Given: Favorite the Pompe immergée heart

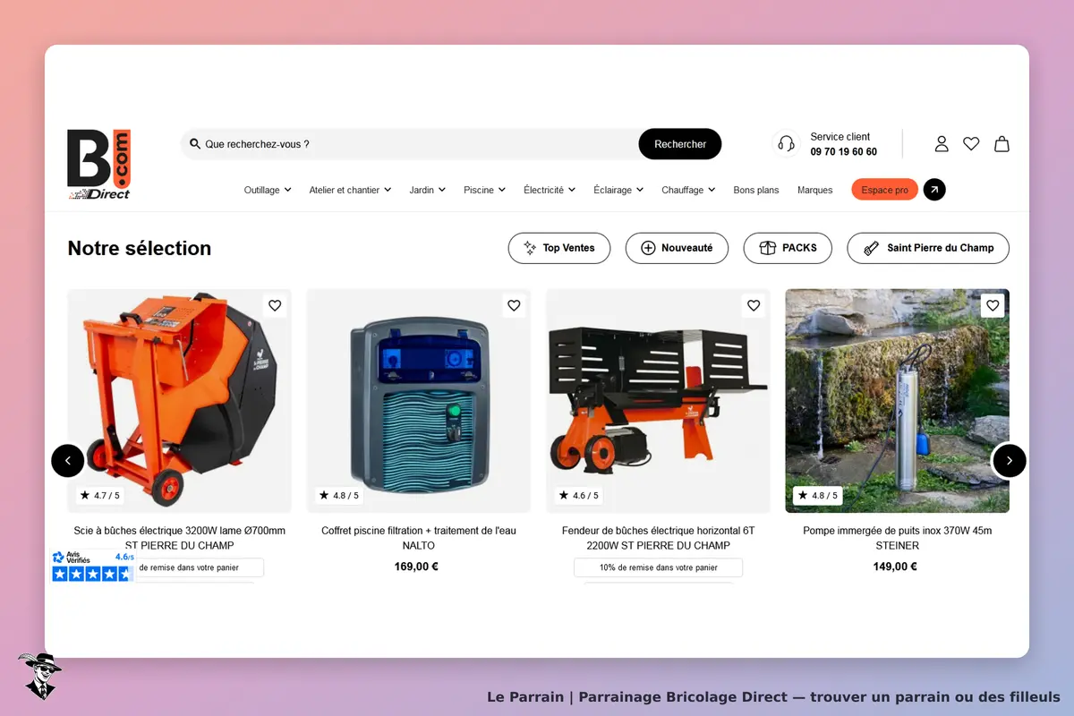Looking at the screenshot, I should 993,305.
